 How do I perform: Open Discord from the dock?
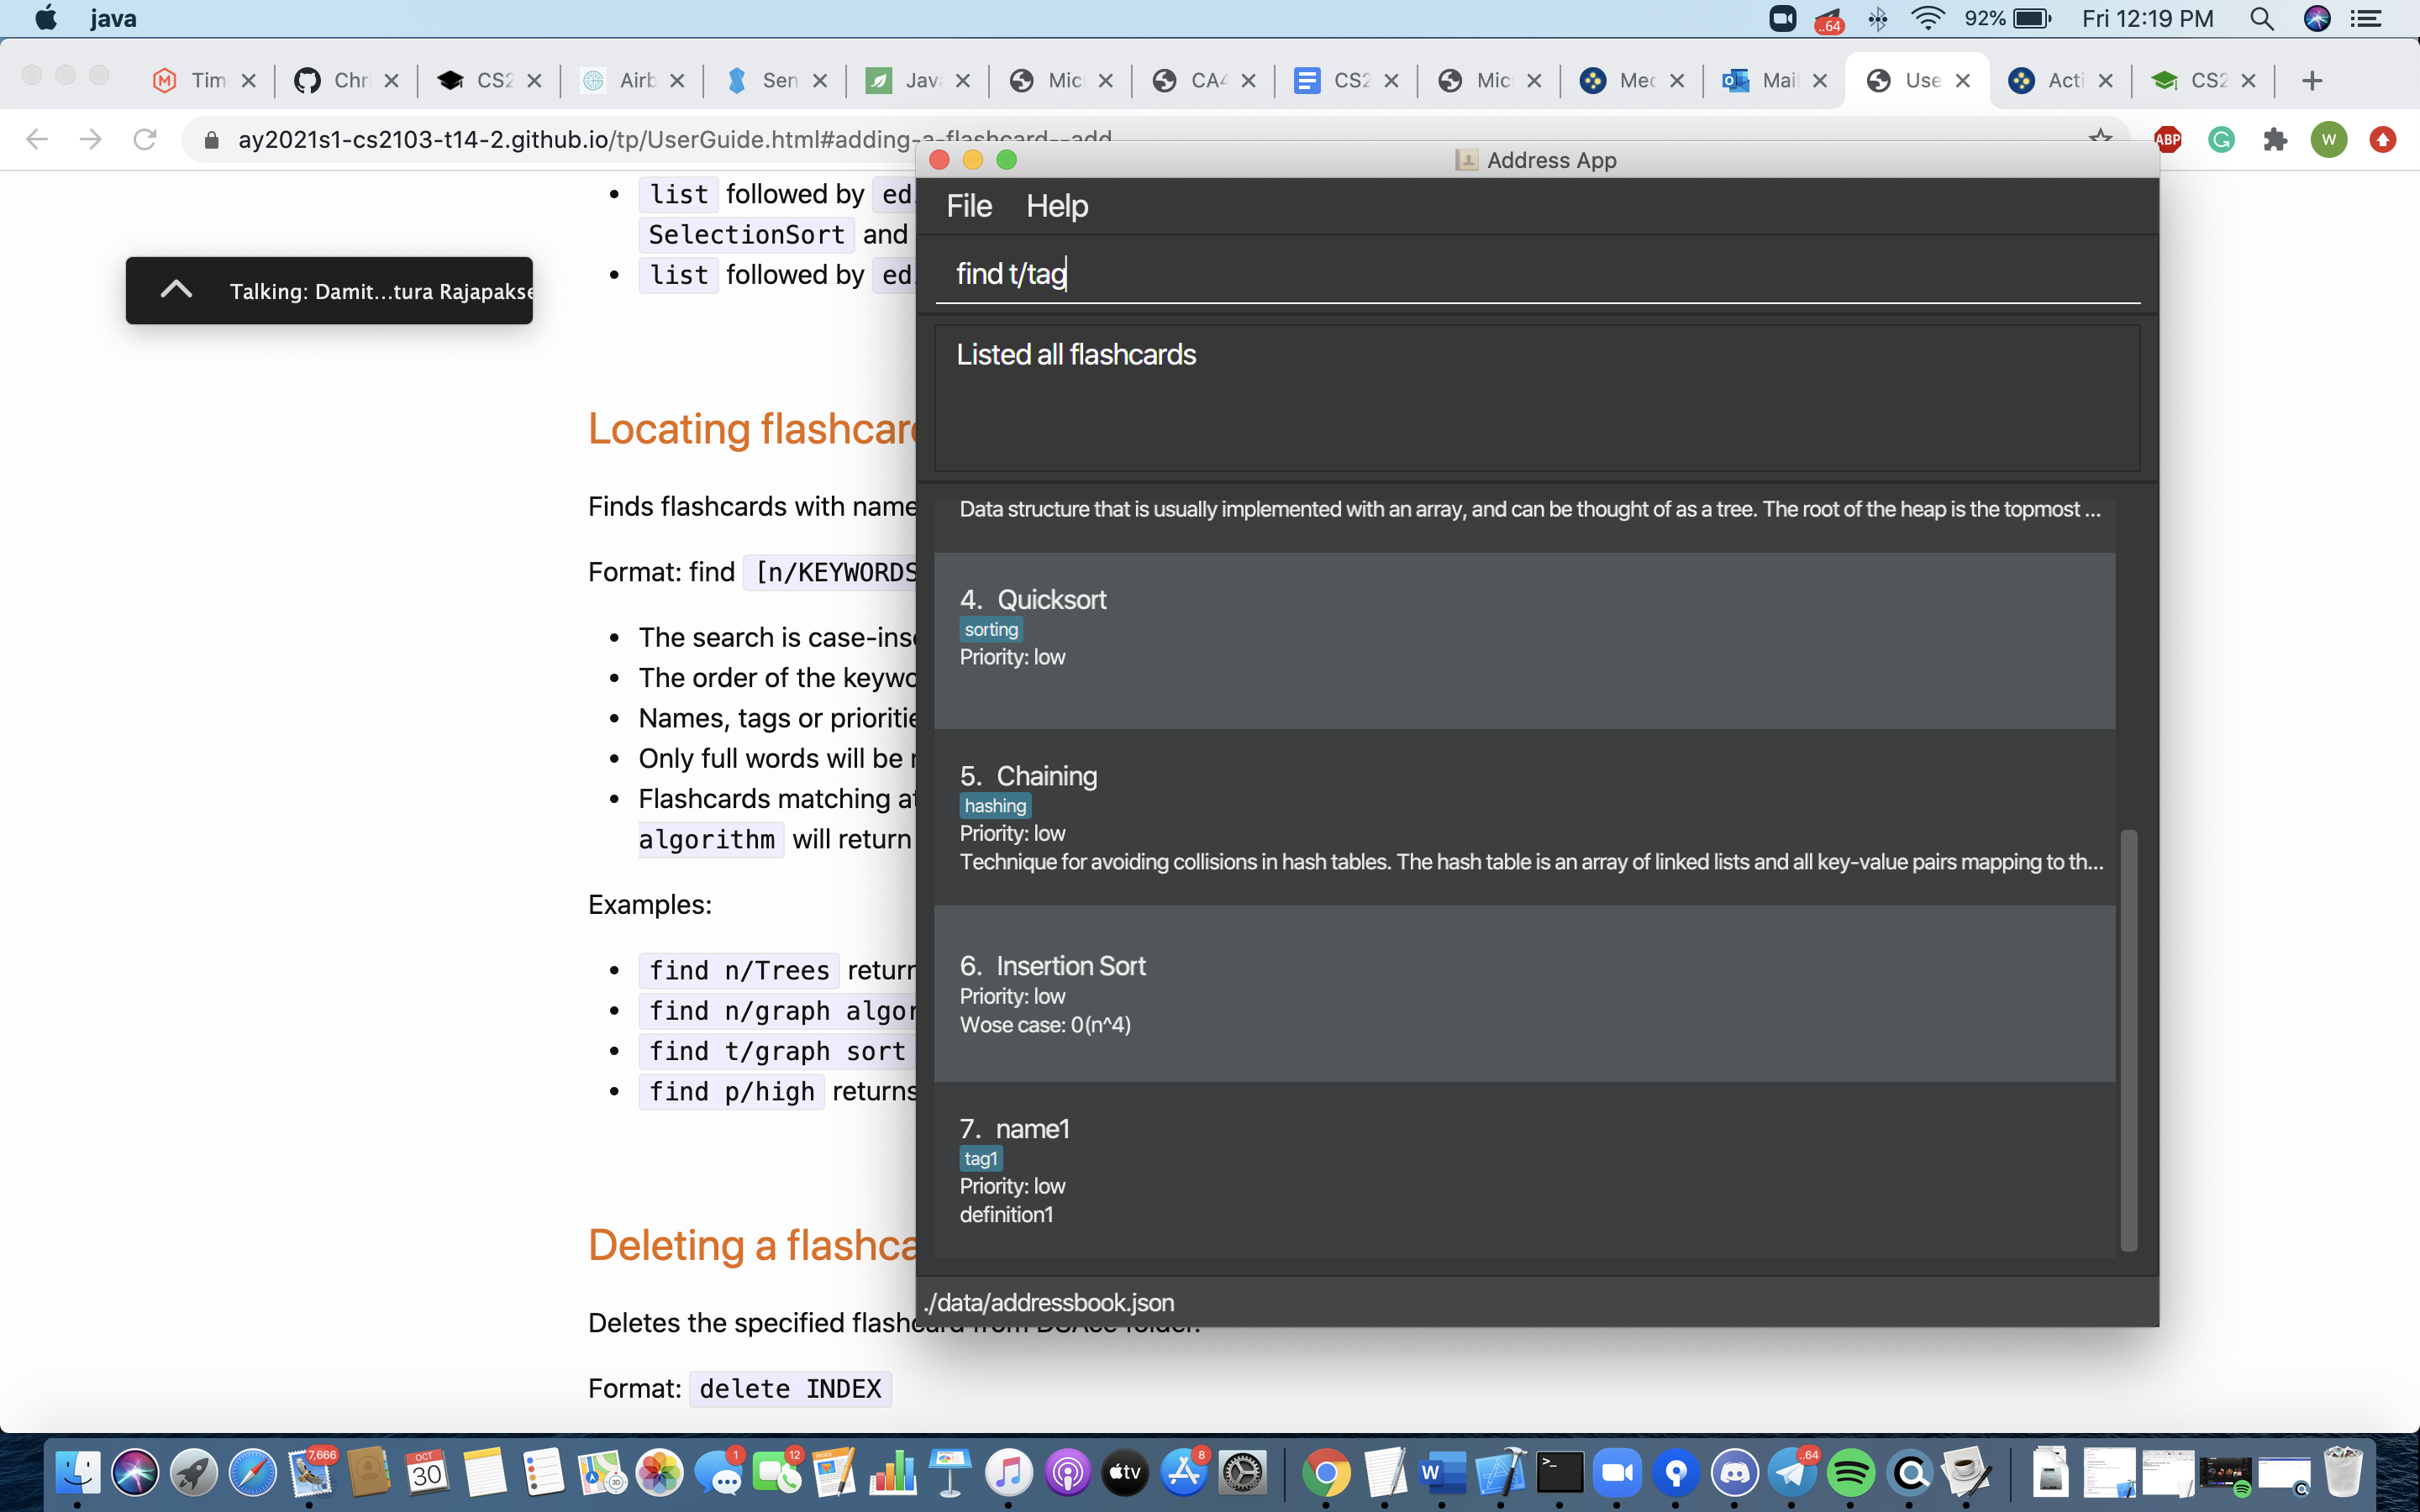(1734, 1472)
